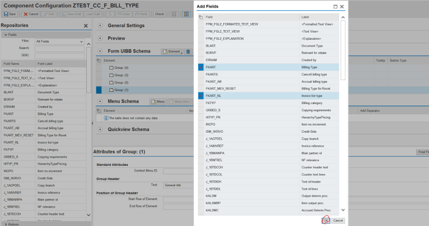
Task: Click the highlighted repositories panel toggle icon in toolbar
Action: 186,14
